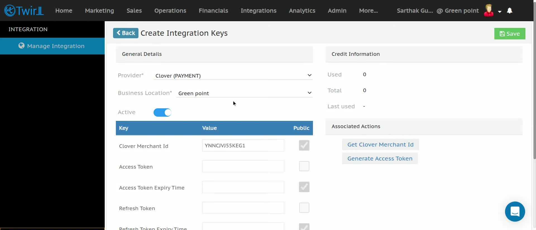Open the More... menu

368,11
